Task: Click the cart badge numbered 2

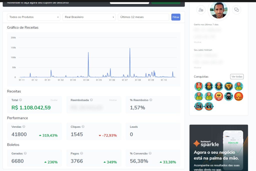Action: click(x=219, y=86)
